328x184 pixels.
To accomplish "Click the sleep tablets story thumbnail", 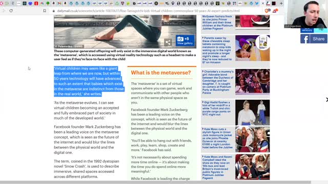I will point(253,48).
